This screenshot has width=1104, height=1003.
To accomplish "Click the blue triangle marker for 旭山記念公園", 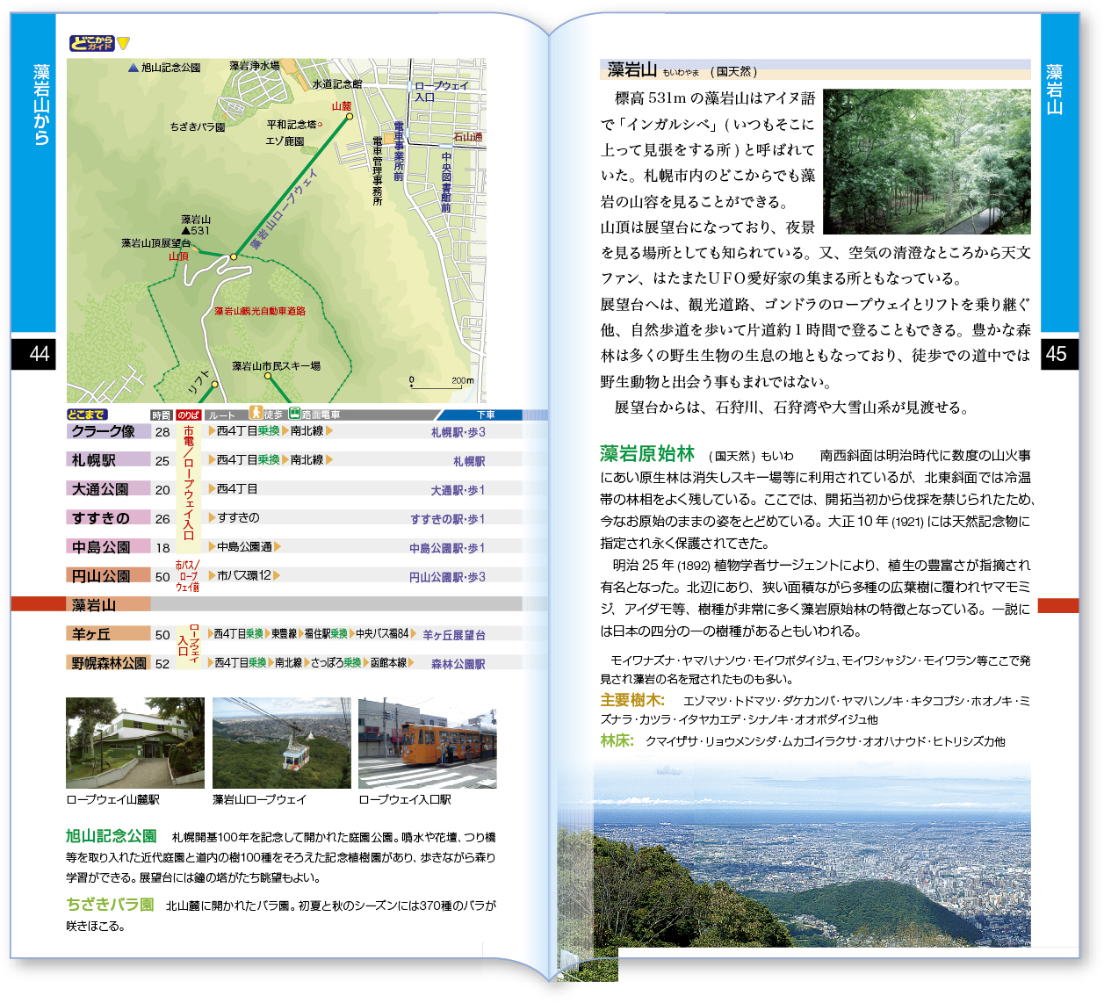I will click(133, 67).
